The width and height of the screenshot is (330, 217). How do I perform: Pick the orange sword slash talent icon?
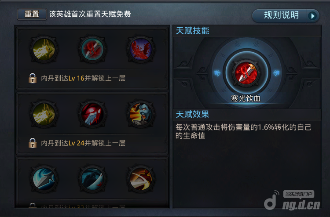[141, 179]
